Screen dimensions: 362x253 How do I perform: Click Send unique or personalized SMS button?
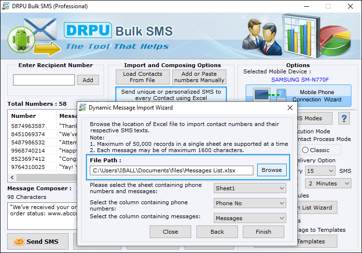point(171,95)
